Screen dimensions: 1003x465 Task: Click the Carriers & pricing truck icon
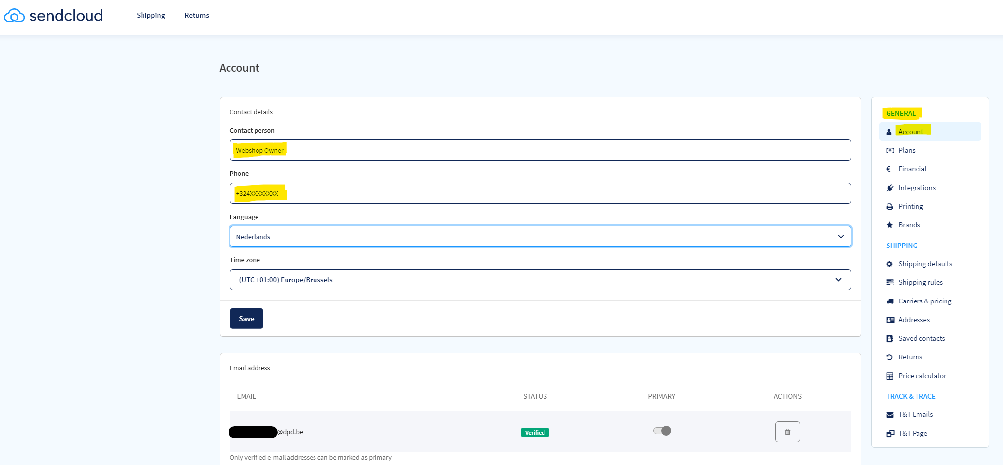[889, 301]
